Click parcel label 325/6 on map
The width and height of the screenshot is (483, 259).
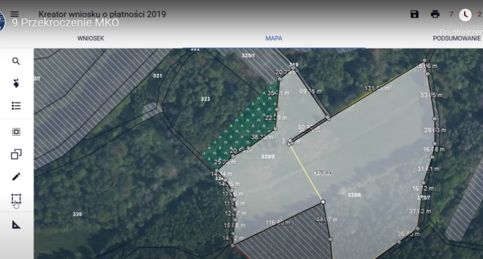pos(354,195)
